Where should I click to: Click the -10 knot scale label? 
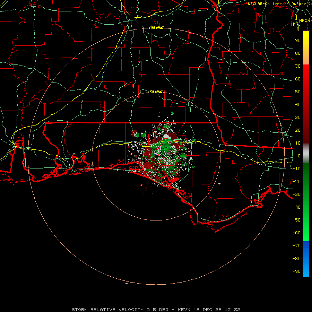tap(296, 169)
